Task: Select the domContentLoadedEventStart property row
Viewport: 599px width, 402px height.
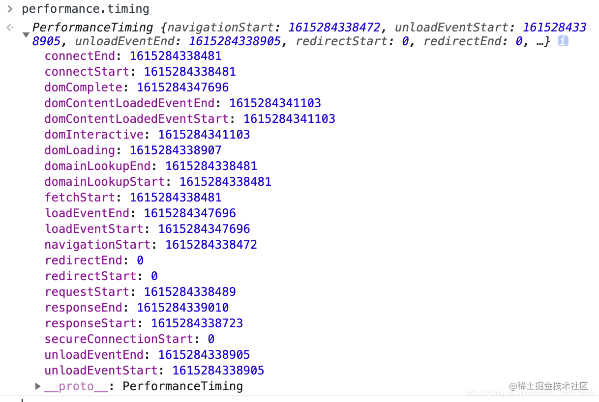Action: [190, 119]
